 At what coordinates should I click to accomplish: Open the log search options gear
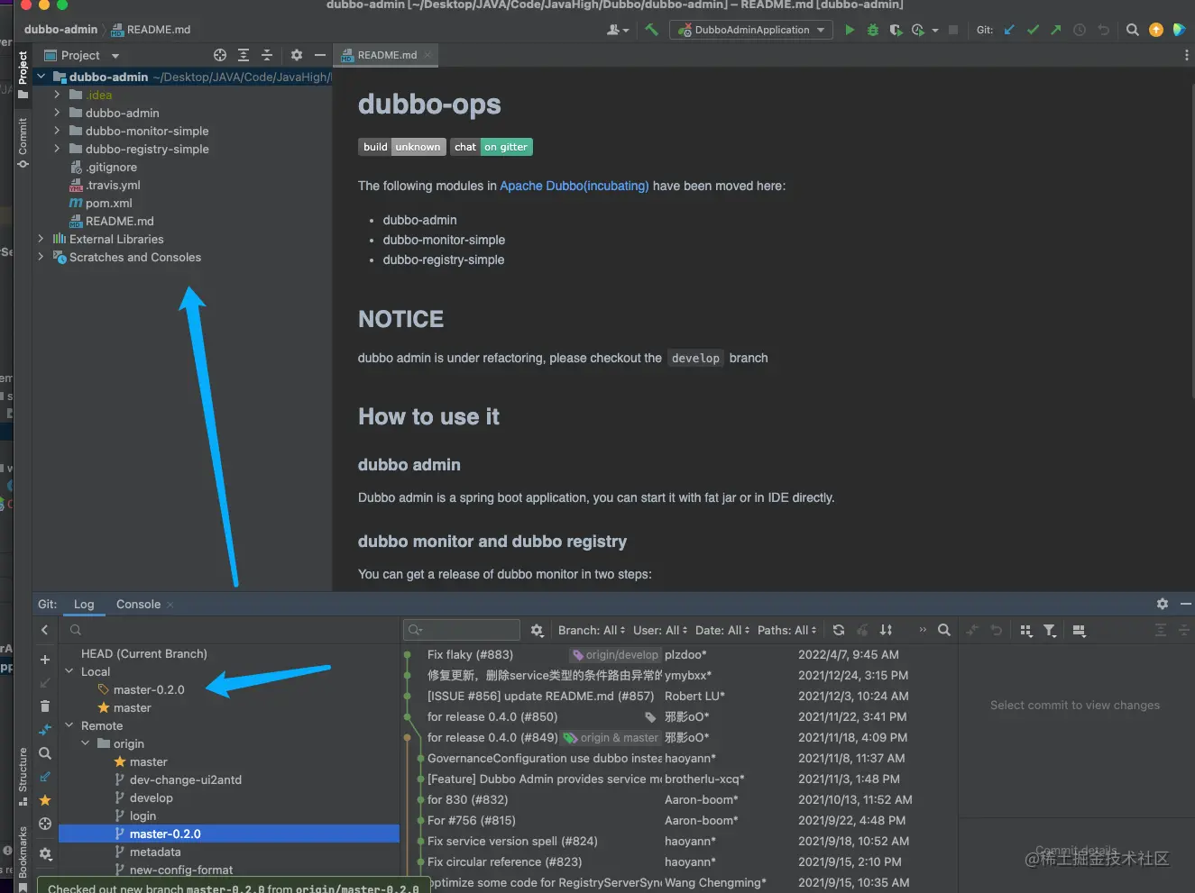coord(538,630)
